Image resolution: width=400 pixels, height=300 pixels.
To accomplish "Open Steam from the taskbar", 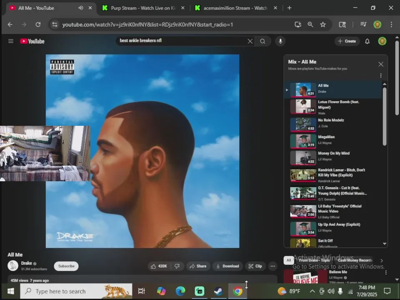I will pos(218,291).
